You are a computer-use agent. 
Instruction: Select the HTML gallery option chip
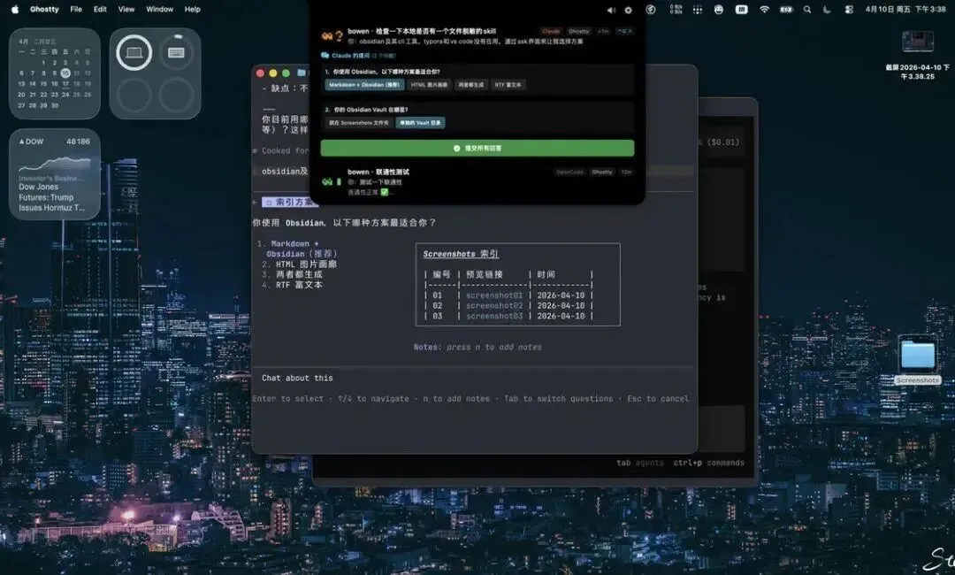[x=429, y=85]
